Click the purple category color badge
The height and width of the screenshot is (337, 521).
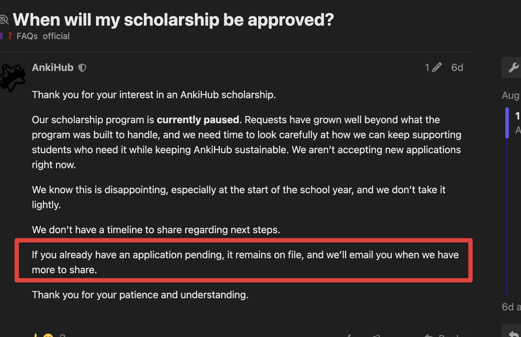[x=1, y=36]
